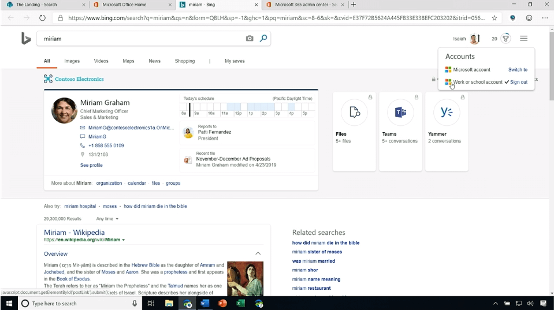
Task: Open Miriam's groups link
Action: pyautogui.click(x=173, y=183)
